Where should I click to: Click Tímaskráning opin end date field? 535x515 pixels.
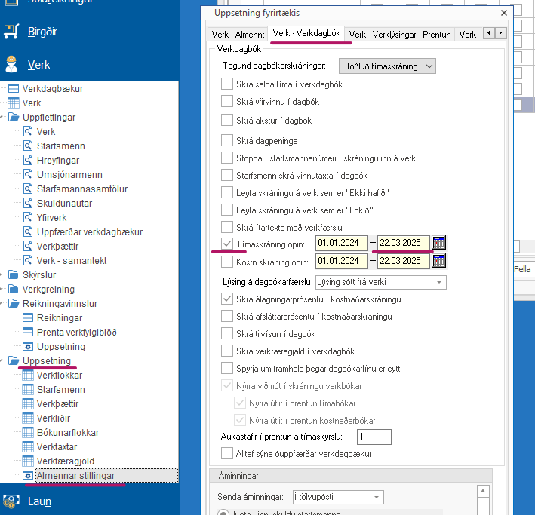point(404,243)
